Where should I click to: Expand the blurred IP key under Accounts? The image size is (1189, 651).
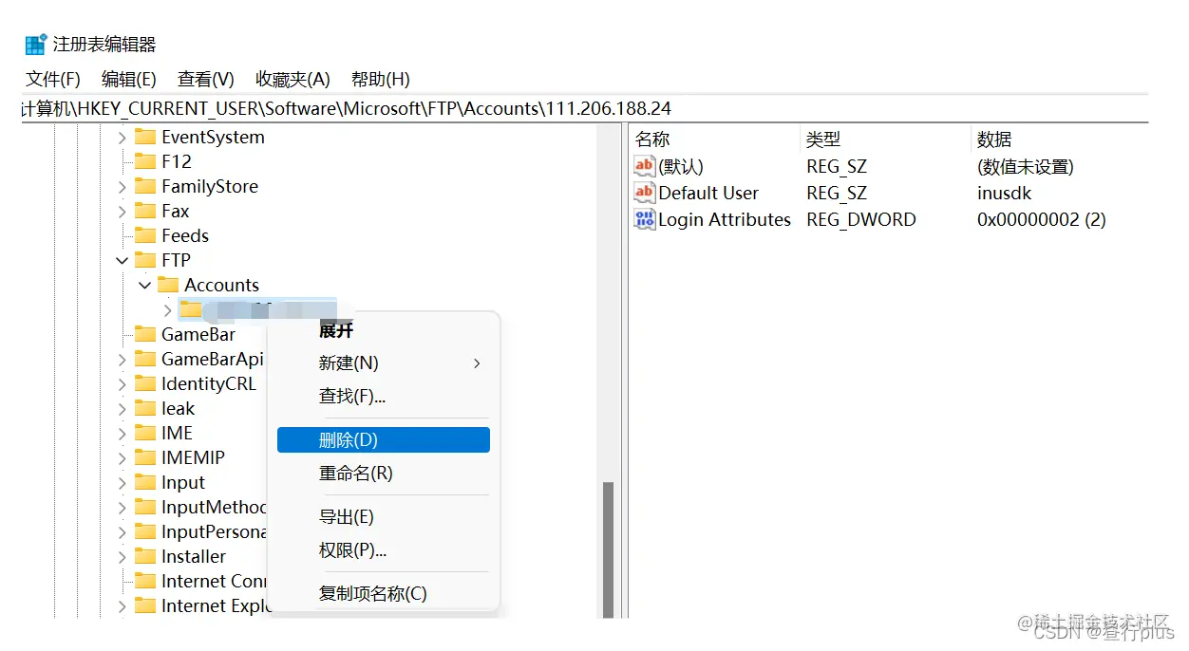167,309
